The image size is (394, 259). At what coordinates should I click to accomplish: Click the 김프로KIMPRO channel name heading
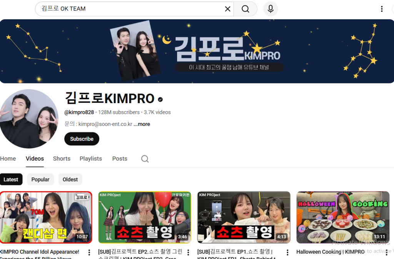[x=110, y=98]
